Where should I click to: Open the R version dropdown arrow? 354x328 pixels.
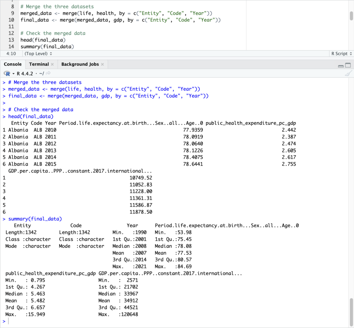point(13,73)
